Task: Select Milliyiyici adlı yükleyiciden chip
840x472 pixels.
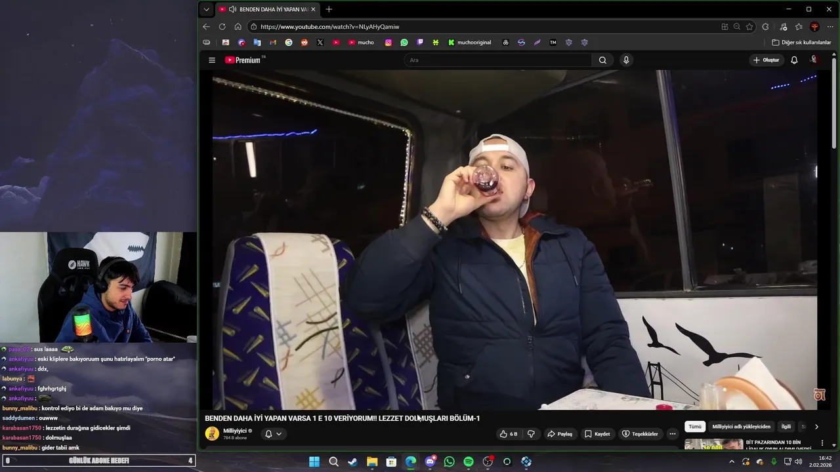Action: coord(742,427)
